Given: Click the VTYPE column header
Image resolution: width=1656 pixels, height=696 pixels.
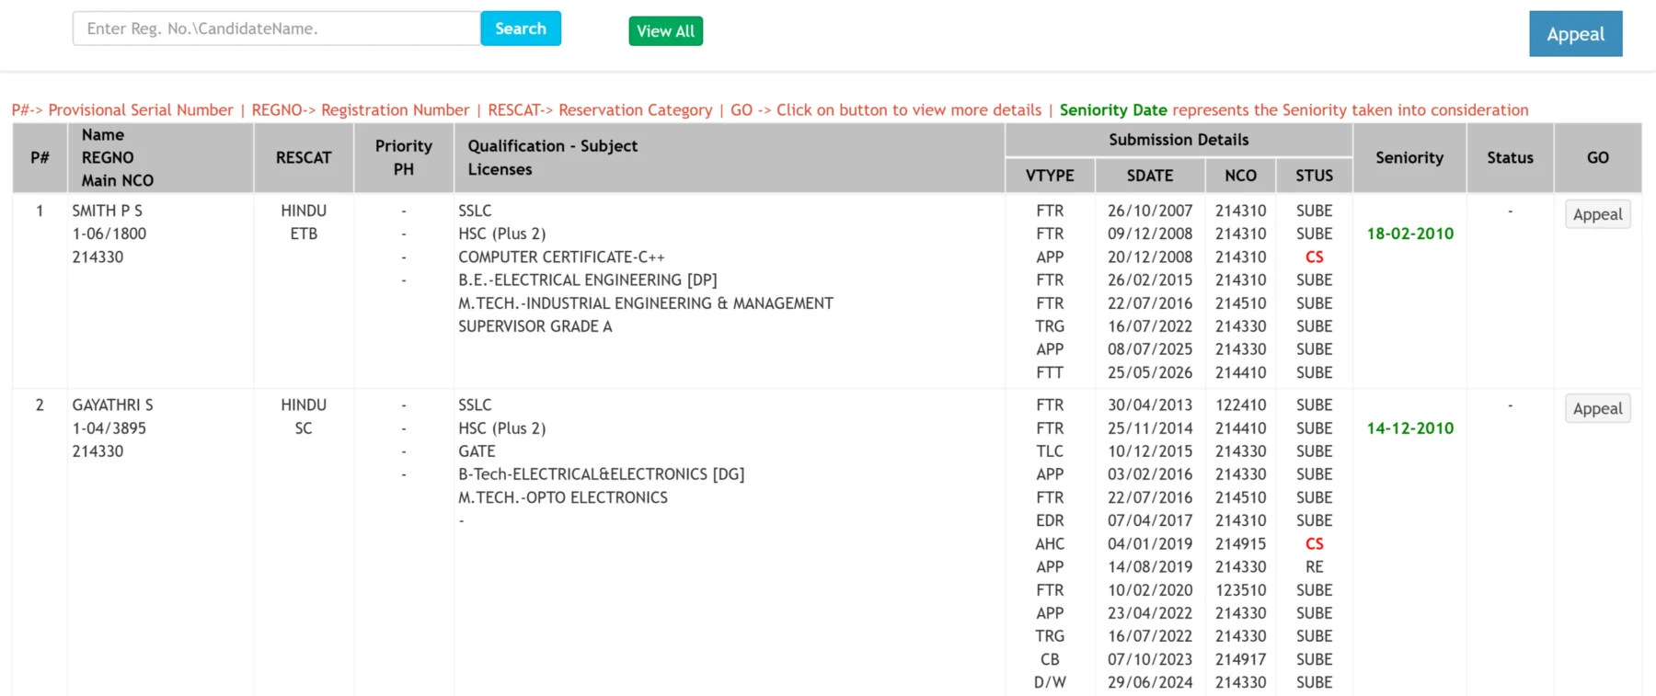Looking at the screenshot, I should pyautogui.click(x=1050, y=175).
